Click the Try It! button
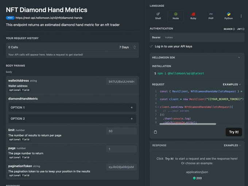The width and height of the screenshot is (248, 186). (x=234, y=132)
